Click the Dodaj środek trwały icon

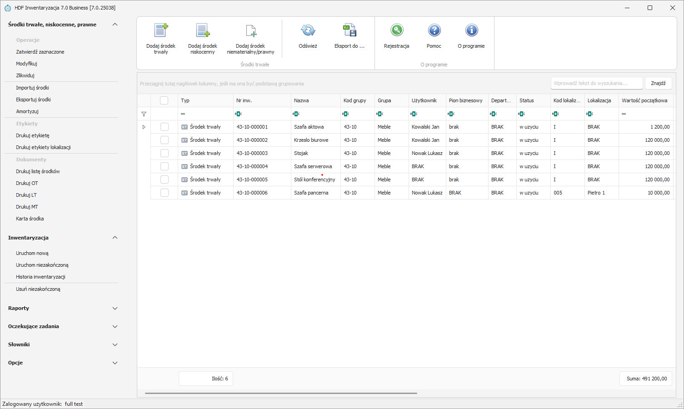pyautogui.click(x=161, y=30)
